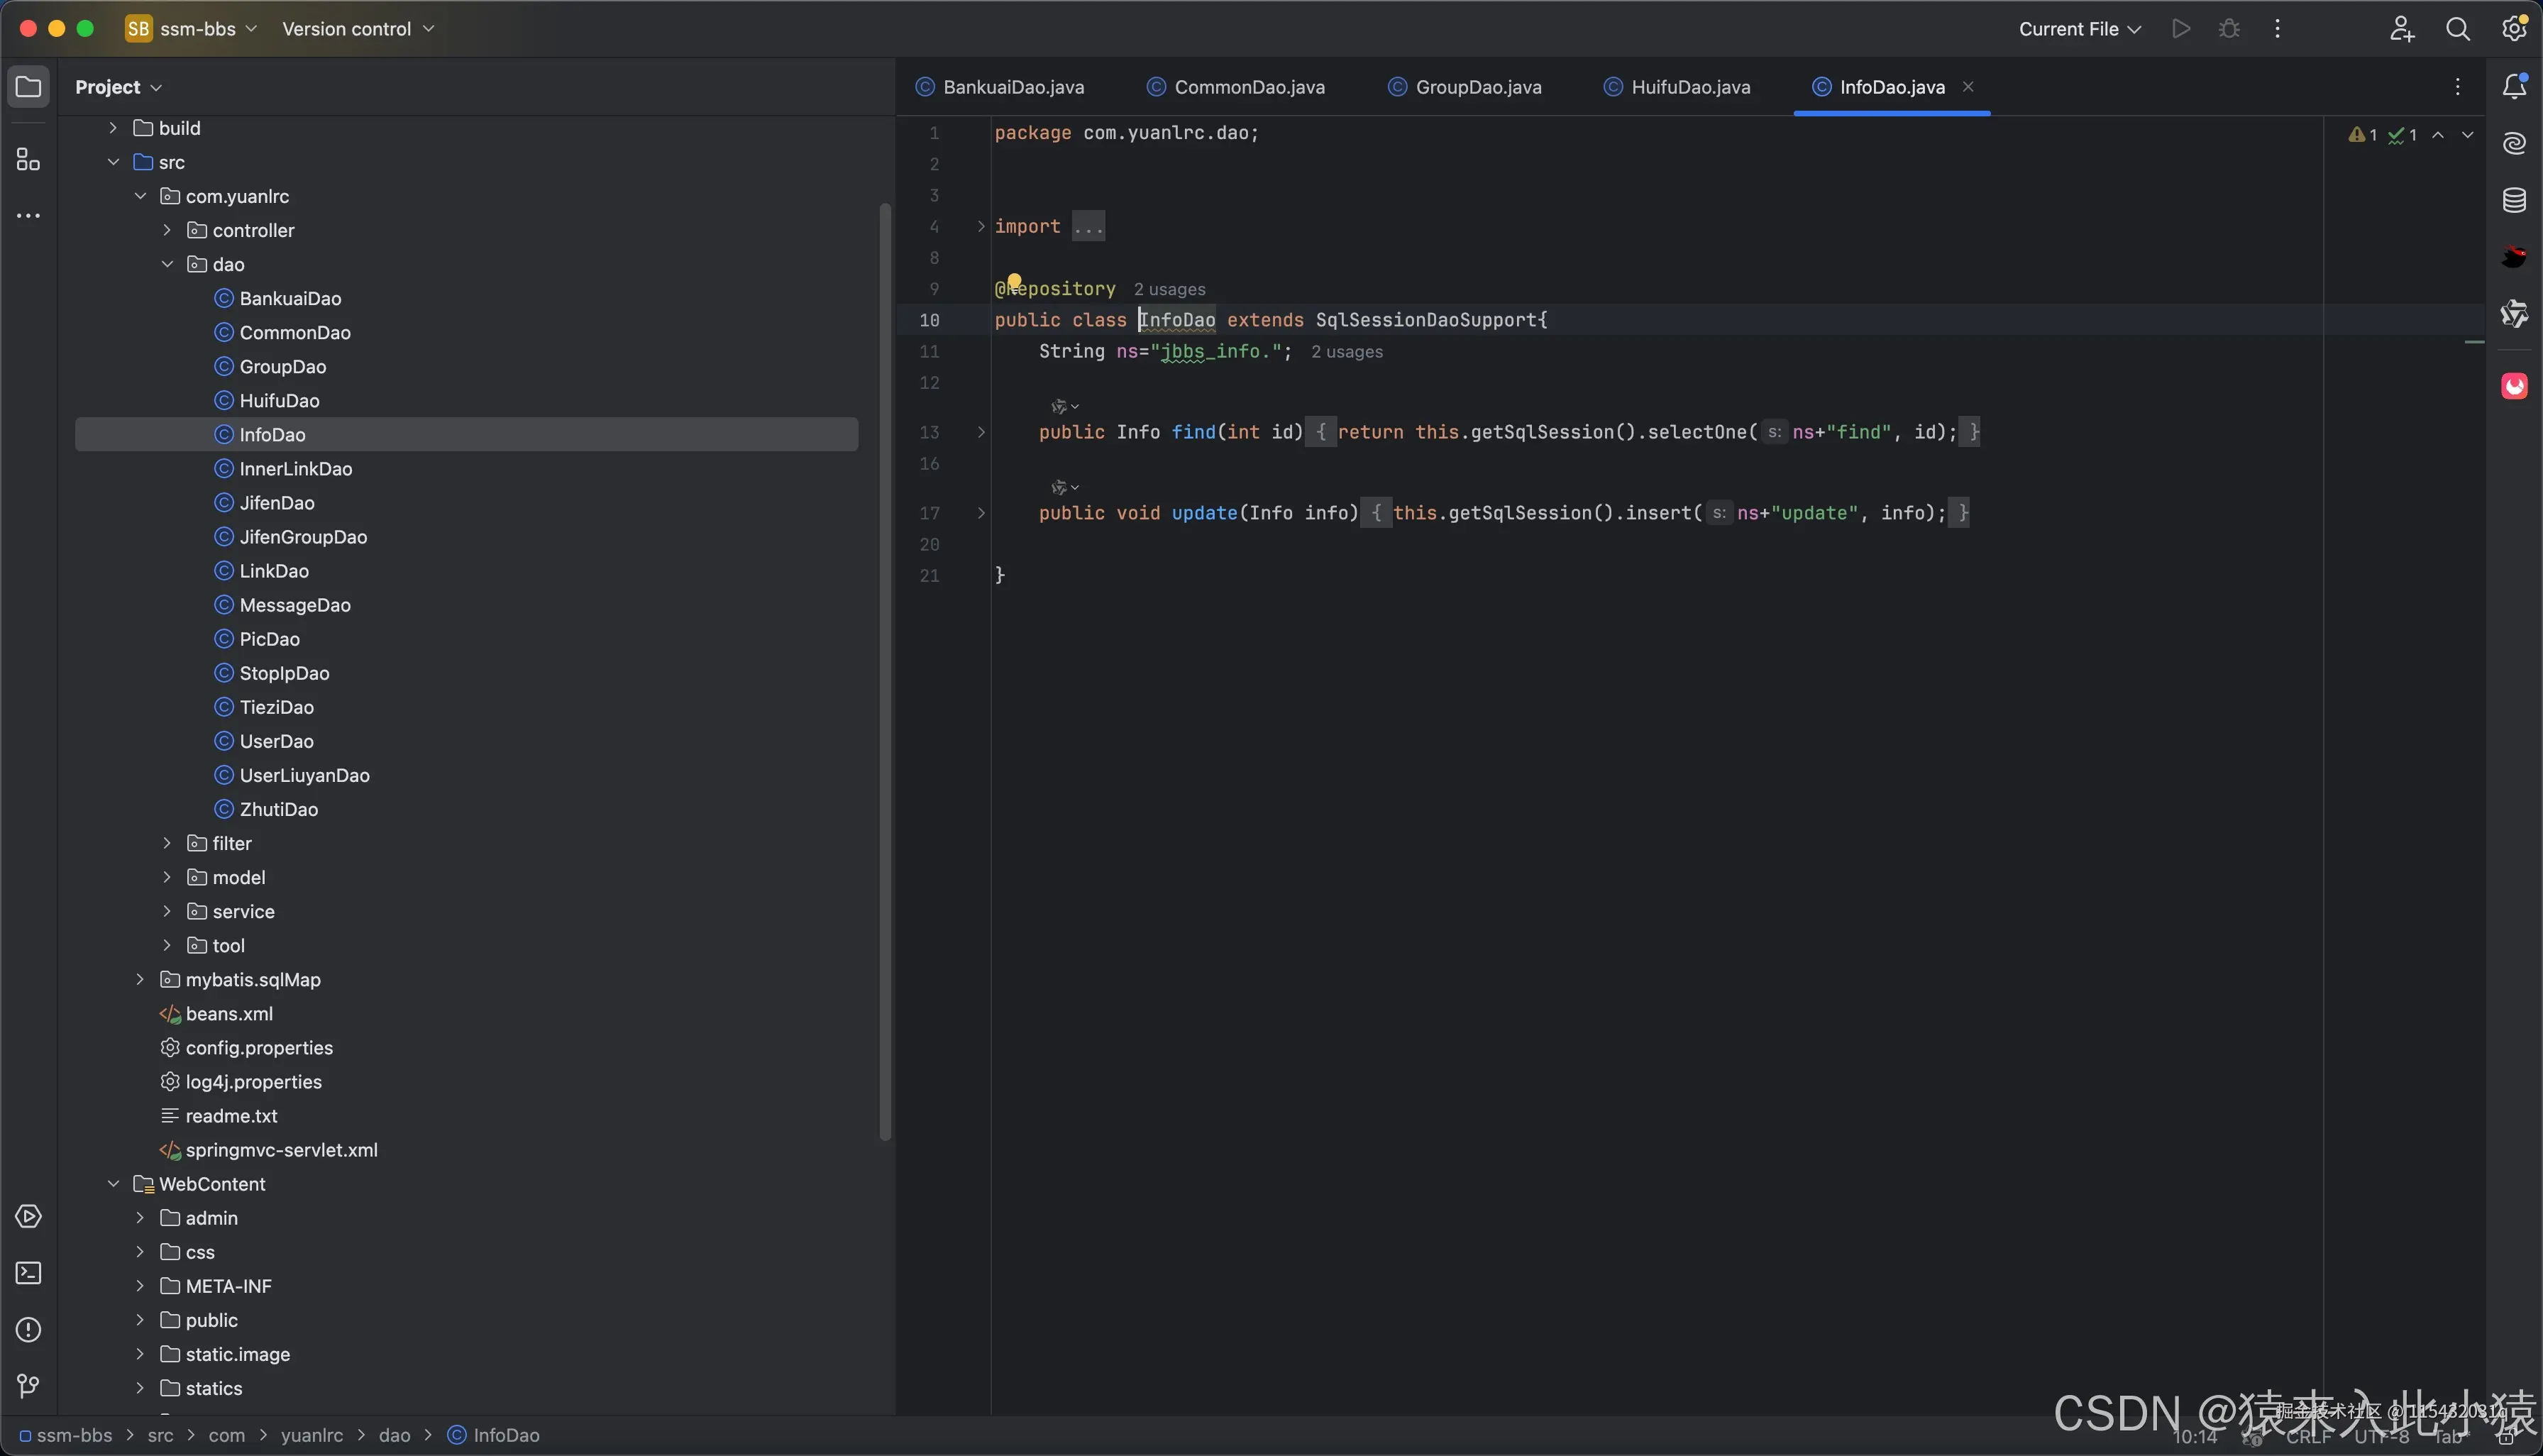The image size is (2543, 1456).
Task: Open the Current File run configuration dropdown
Action: tap(2079, 29)
